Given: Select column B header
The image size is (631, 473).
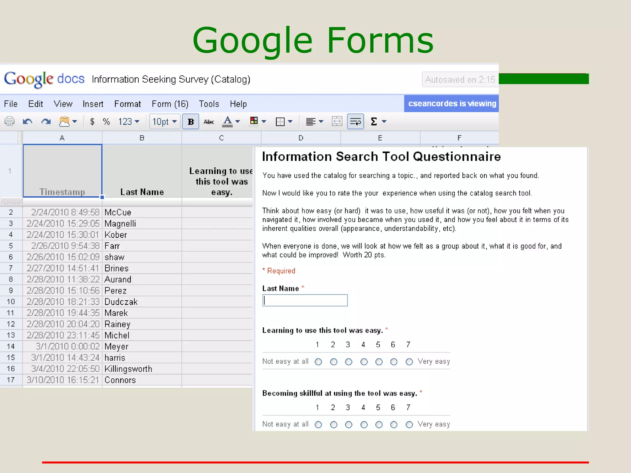Looking at the screenshot, I should pyautogui.click(x=142, y=138).
